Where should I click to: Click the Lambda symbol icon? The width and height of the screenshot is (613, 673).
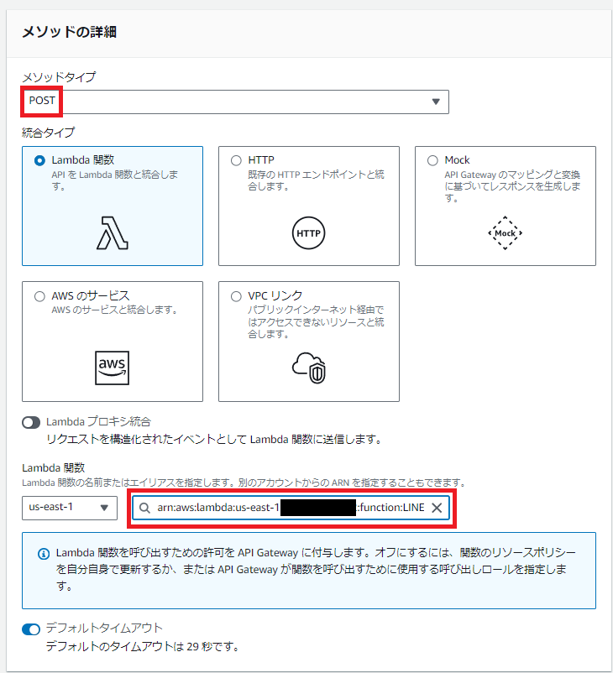[x=113, y=233]
